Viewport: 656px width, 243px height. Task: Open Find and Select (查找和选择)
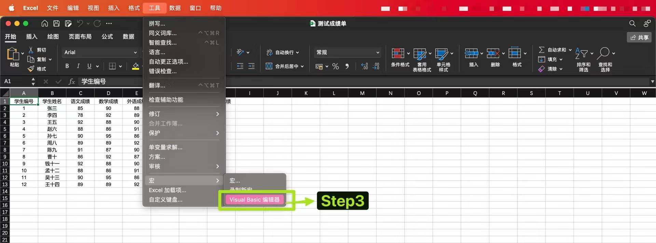pyautogui.click(x=605, y=59)
